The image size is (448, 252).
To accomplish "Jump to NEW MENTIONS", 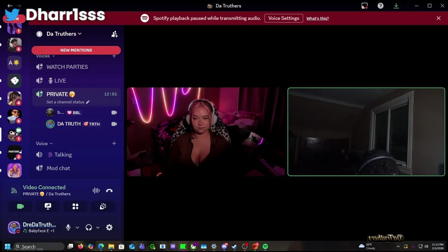I will (76, 50).
